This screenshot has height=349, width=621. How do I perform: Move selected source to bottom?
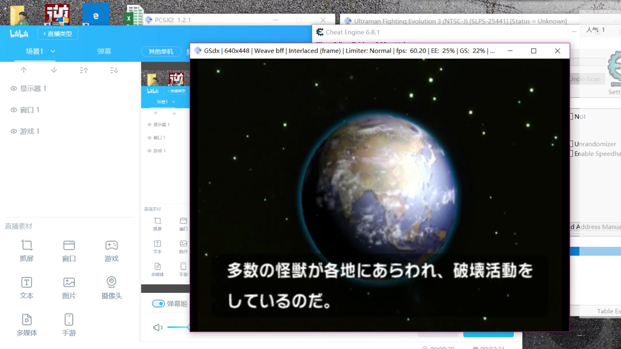[114, 70]
